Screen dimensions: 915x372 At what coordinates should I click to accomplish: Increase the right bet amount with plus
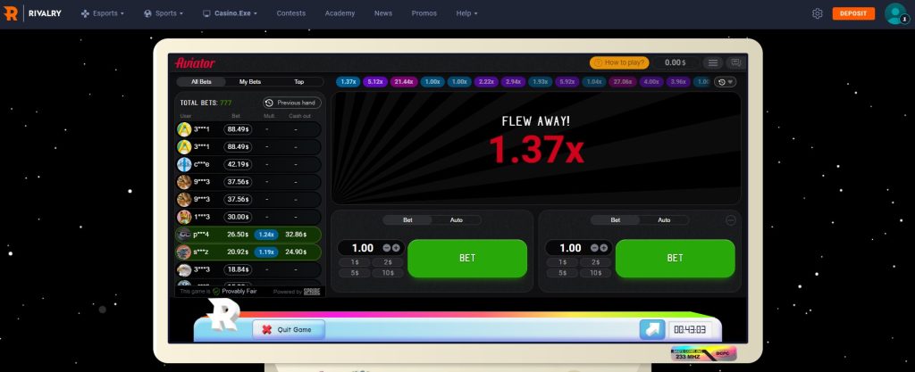604,248
